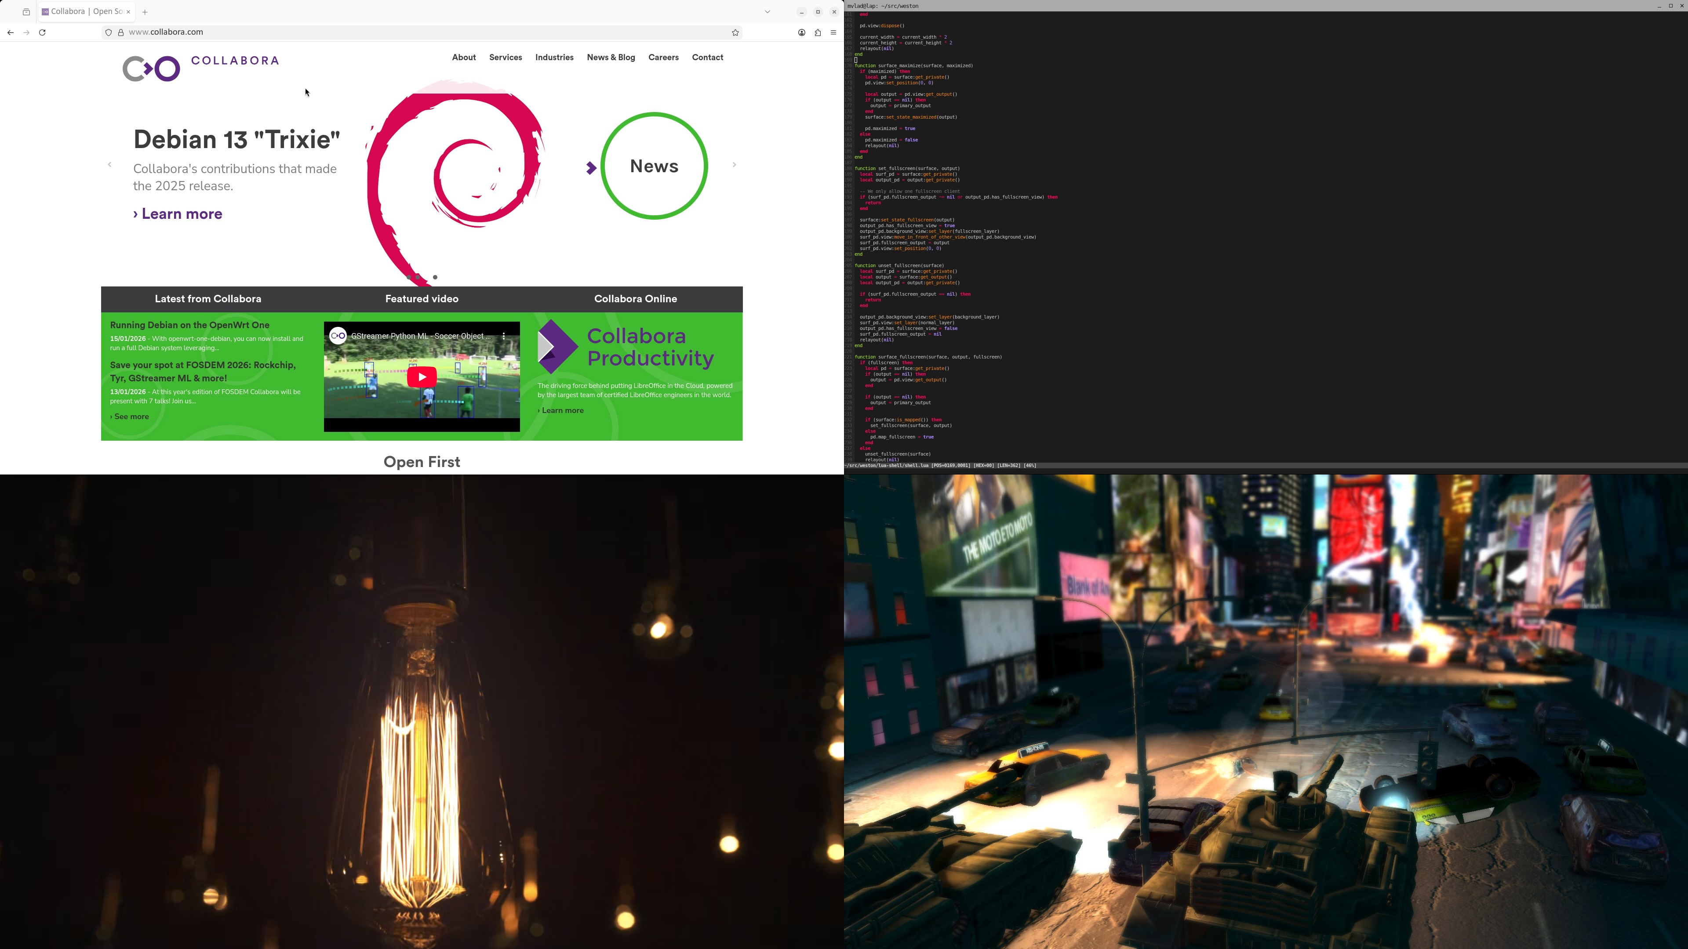Open the News & Blog menu
Viewport: 1688px width, 949px height.
click(x=611, y=58)
